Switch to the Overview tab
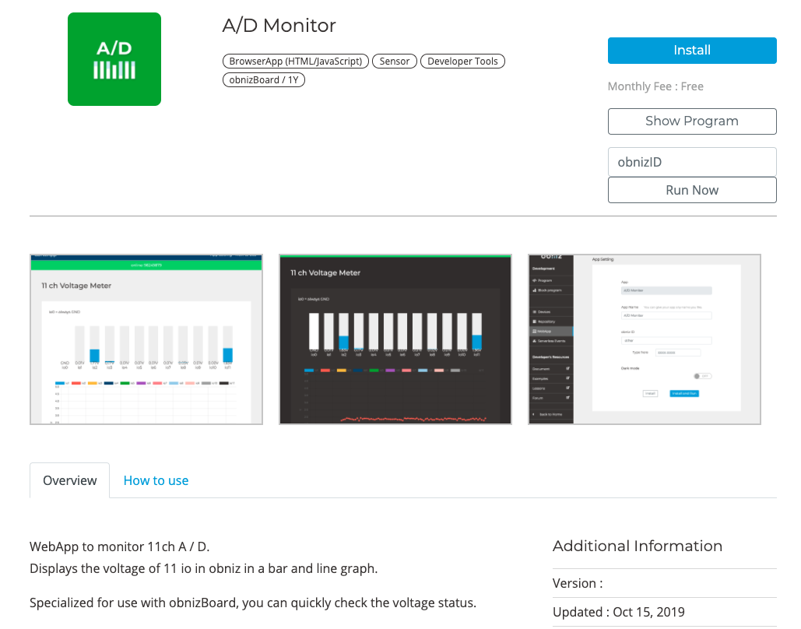This screenshot has width=801, height=629. click(x=69, y=480)
